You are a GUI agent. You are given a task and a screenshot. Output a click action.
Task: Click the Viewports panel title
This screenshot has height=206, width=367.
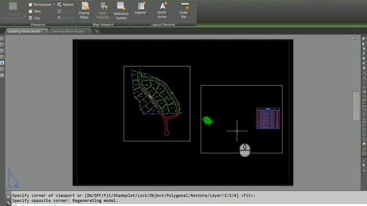(38, 25)
